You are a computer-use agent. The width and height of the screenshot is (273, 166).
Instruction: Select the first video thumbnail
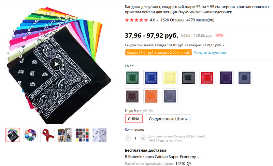pyautogui.click(x=13, y=135)
